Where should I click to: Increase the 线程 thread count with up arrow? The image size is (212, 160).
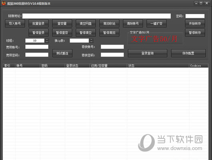point(47,40)
